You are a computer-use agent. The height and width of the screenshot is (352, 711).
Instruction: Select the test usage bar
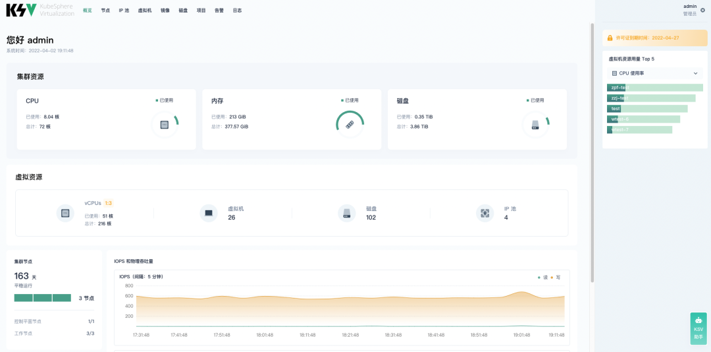(x=647, y=109)
